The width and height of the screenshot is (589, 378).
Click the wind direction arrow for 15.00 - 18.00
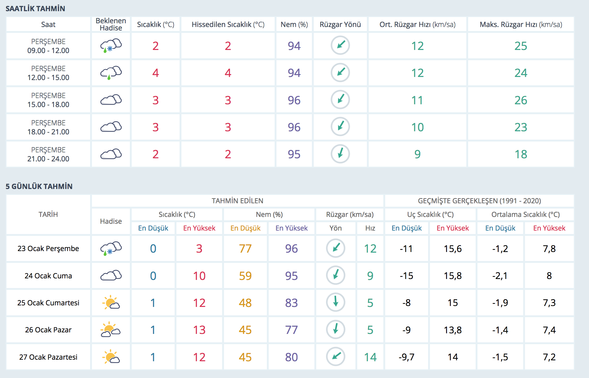340,100
